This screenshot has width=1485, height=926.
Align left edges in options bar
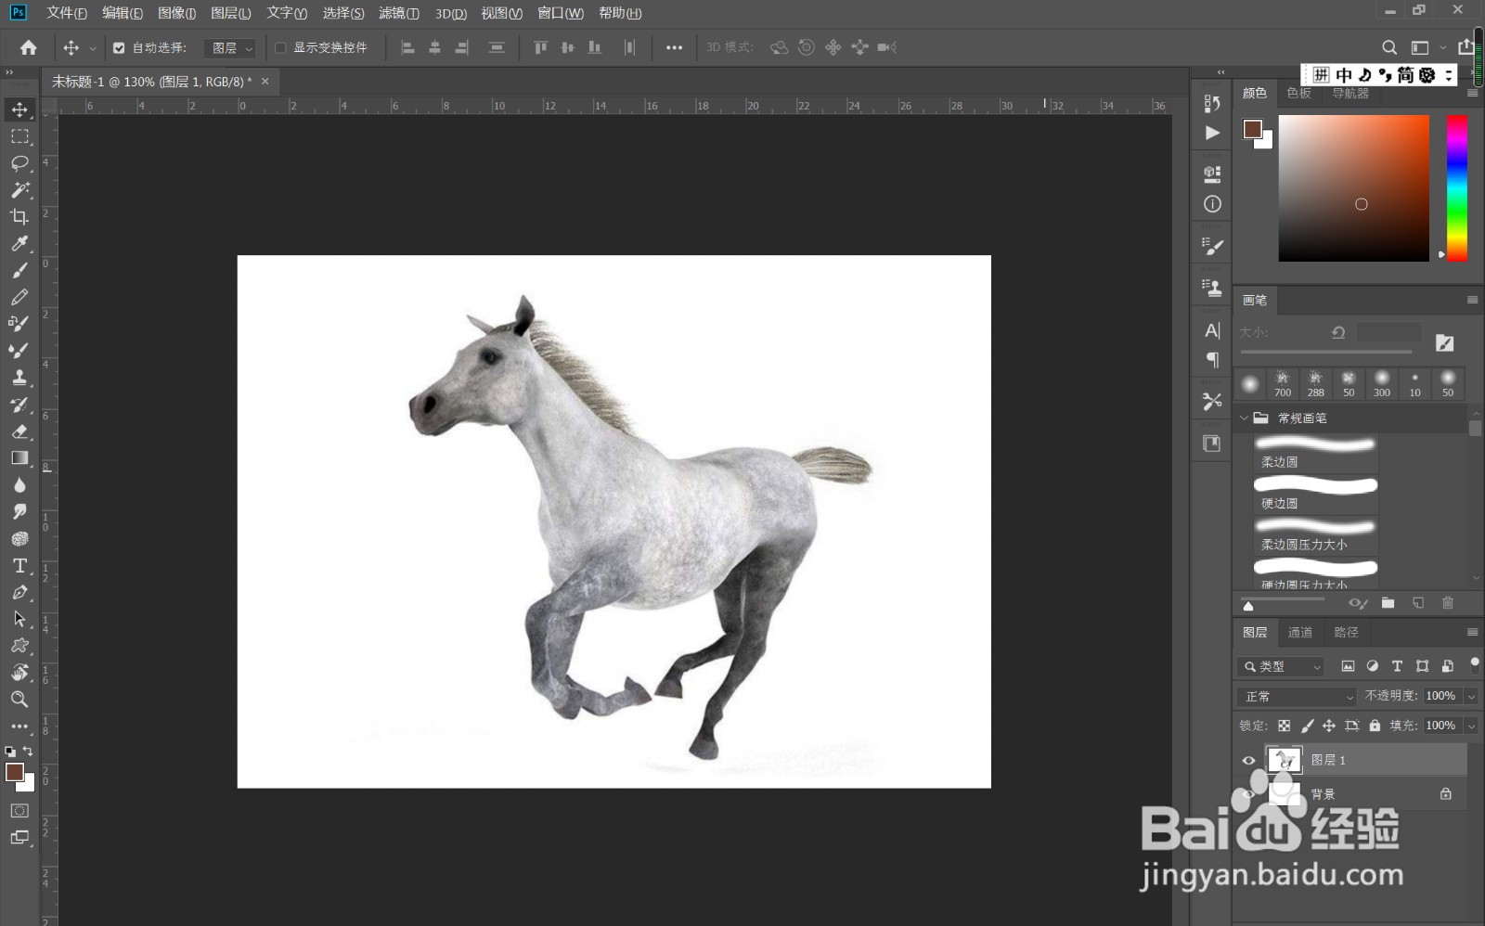pos(407,47)
